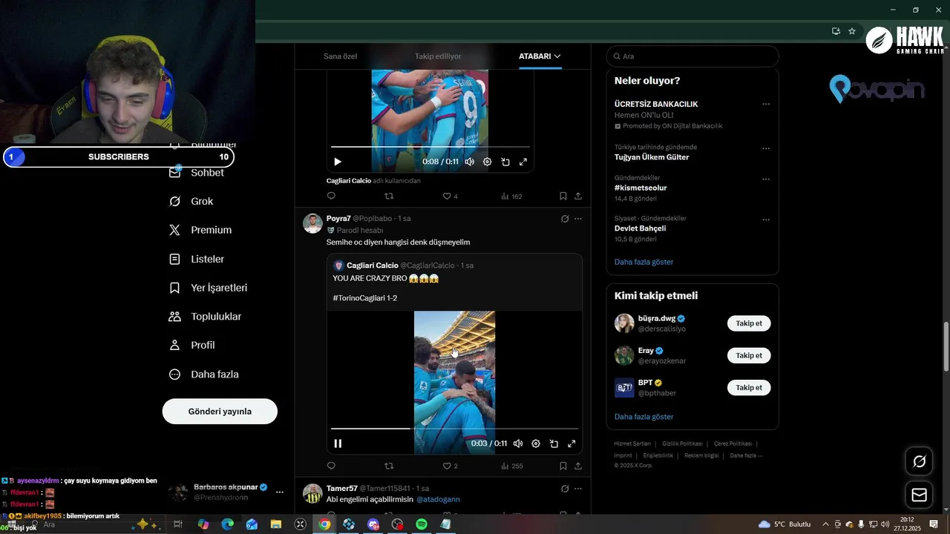Repost Poyra7's post
This screenshot has width=950, height=534.
click(389, 466)
